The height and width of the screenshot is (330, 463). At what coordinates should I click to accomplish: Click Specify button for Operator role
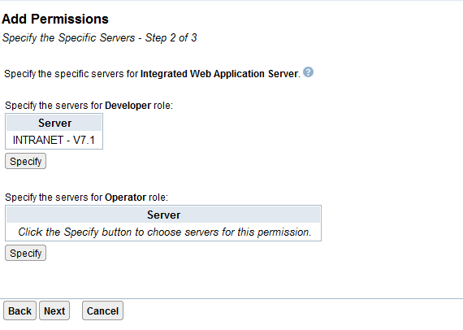point(26,253)
